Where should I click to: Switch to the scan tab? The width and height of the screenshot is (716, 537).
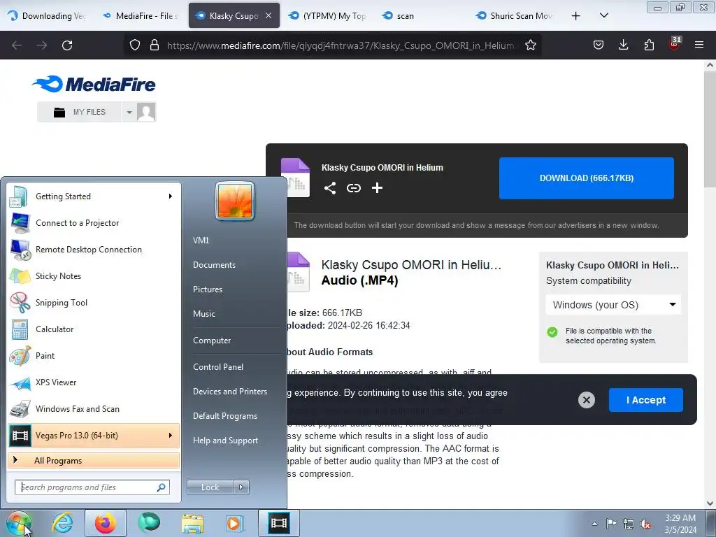[x=420, y=15]
